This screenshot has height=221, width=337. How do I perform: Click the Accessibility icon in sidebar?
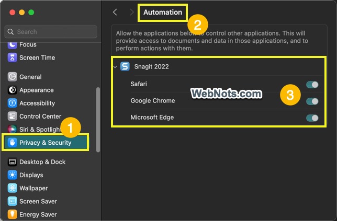click(x=12, y=103)
